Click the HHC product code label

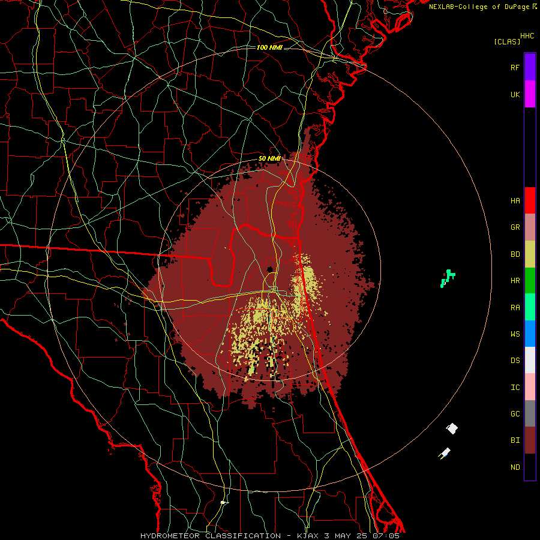point(527,36)
